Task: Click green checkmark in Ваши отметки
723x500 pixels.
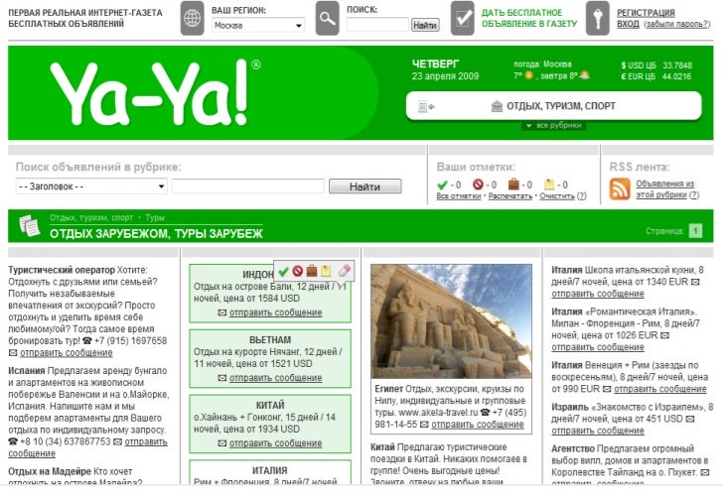Action: [x=442, y=186]
